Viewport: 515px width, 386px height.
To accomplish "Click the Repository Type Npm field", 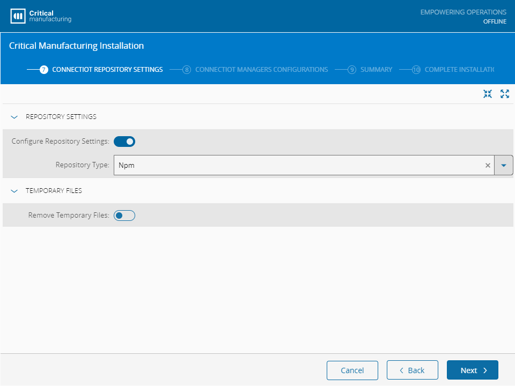I will pyautogui.click(x=295, y=165).
